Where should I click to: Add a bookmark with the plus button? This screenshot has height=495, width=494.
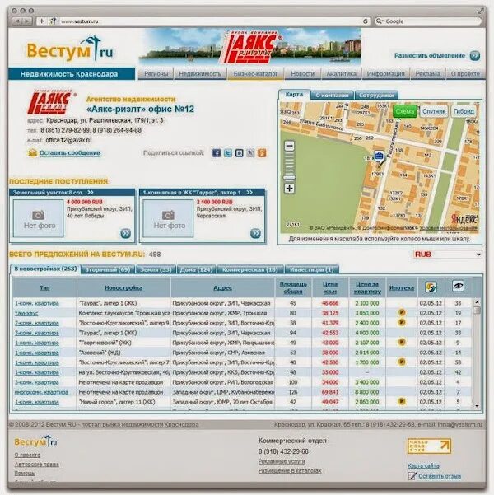41,21
